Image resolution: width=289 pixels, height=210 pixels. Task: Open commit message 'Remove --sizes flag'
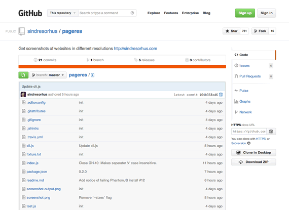pyautogui.click(x=95, y=197)
